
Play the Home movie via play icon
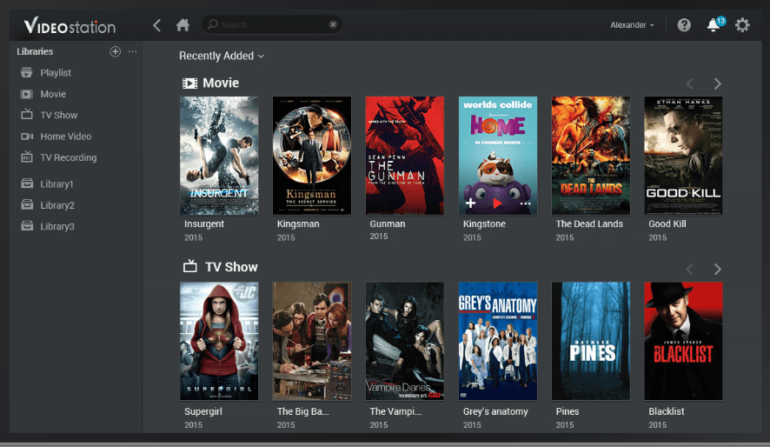click(497, 203)
